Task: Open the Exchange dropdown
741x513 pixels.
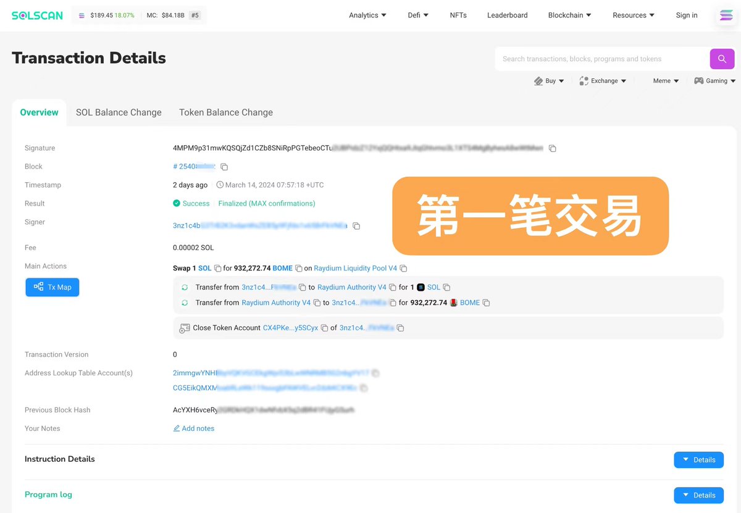Action: (x=603, y=81)
